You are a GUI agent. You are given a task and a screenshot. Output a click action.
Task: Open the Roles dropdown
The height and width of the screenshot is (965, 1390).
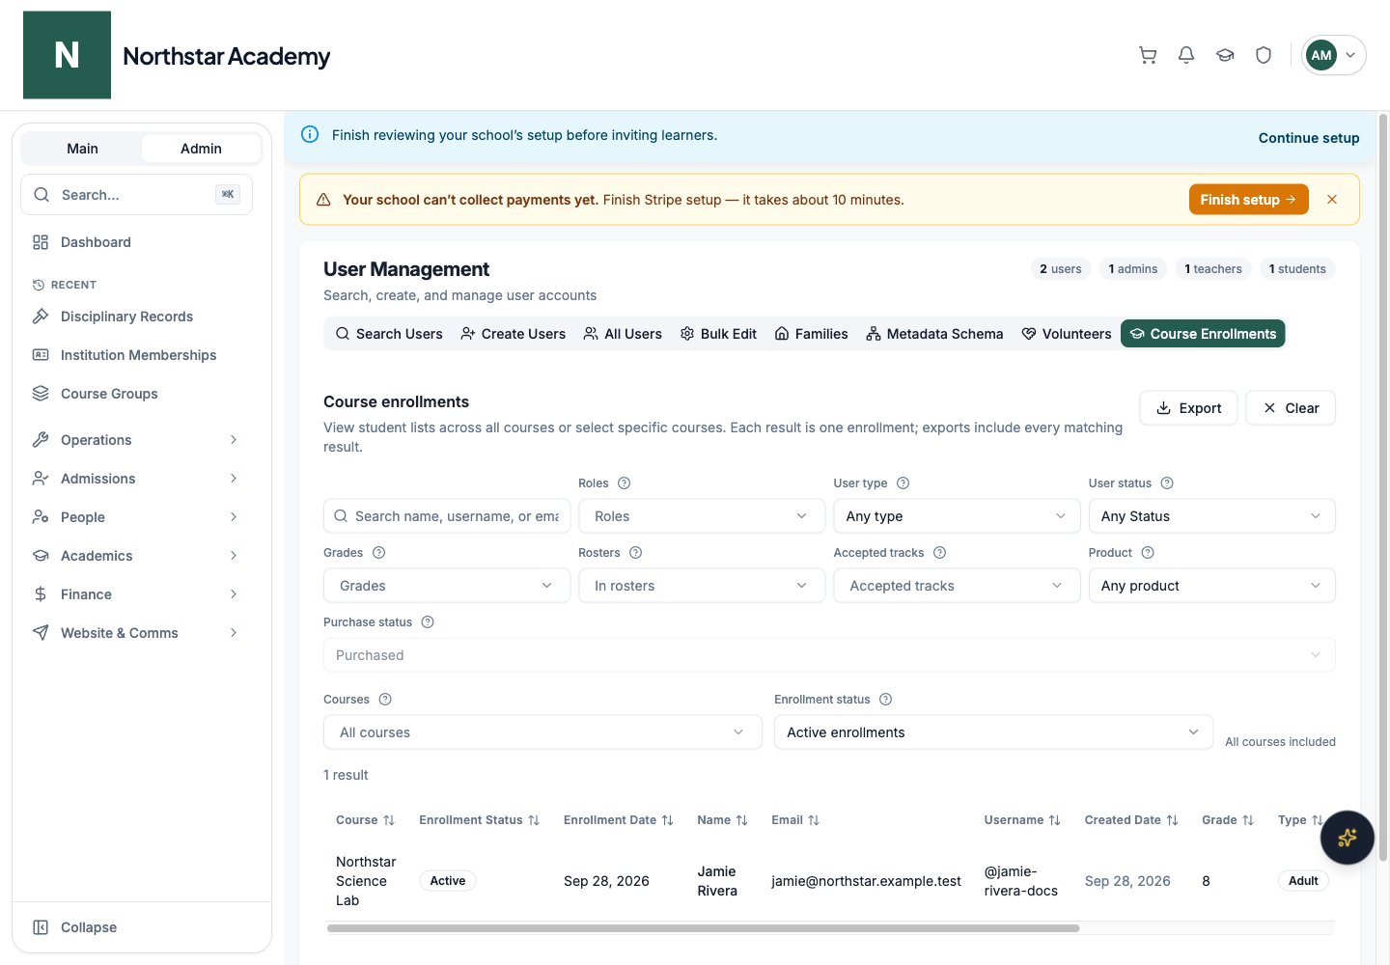702,516
